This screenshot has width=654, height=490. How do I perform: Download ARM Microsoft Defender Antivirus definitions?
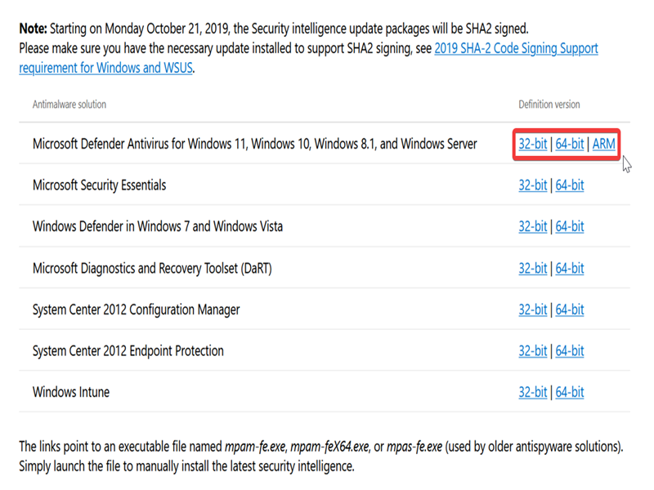(603, 144)
